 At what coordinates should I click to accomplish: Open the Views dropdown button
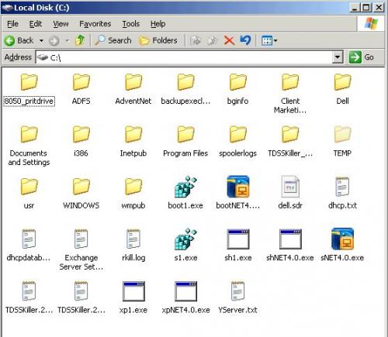coord(269,40)
